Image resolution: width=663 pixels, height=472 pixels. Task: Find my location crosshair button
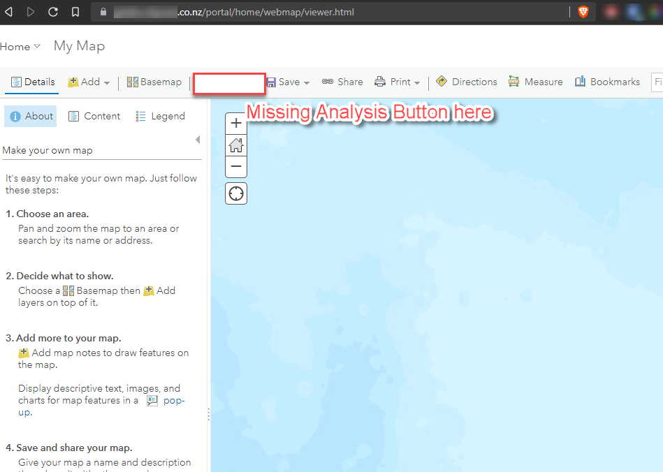(x=236, y=193)
